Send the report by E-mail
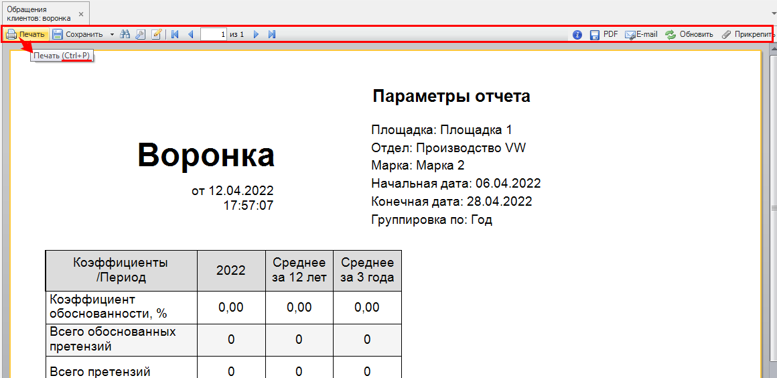777x378 pixels. (641, 34)
